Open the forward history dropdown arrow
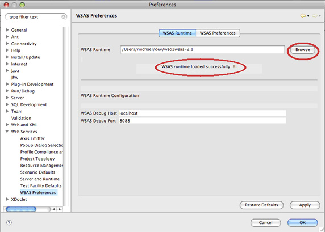 (320, 16)
